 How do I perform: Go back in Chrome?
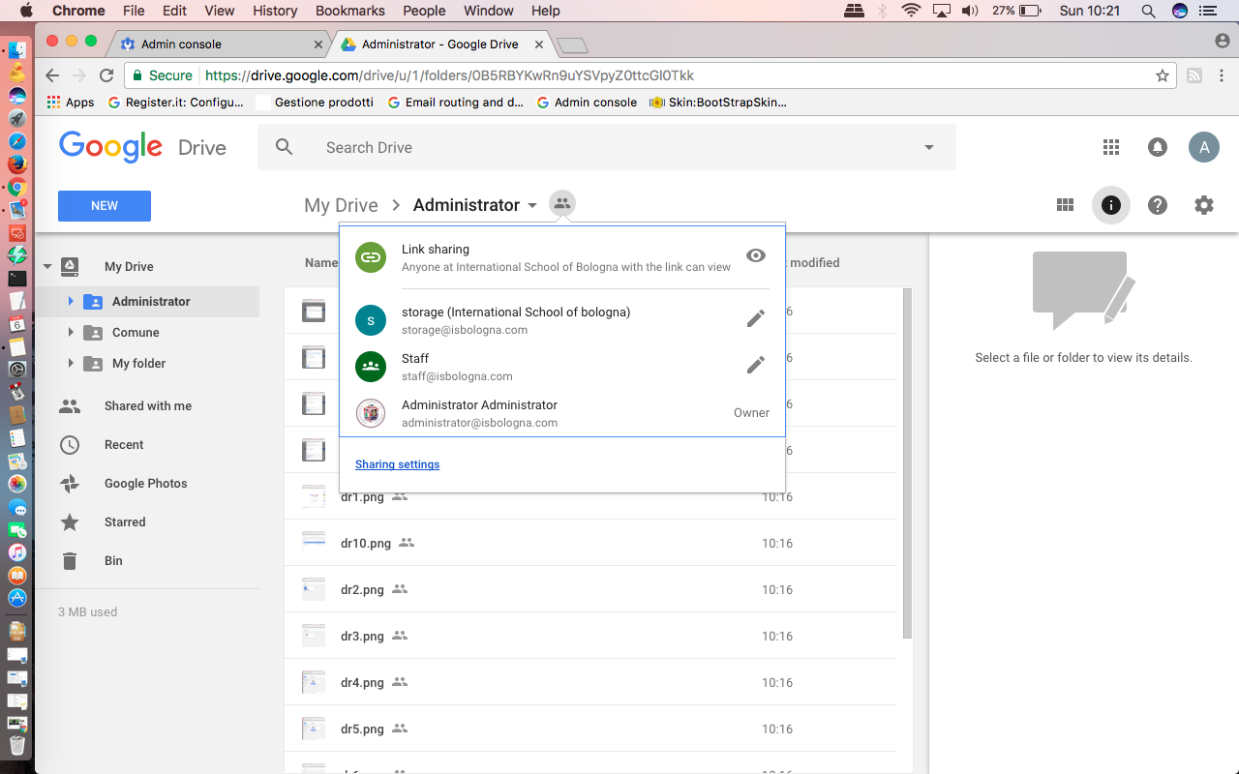[x=53, y=75]
